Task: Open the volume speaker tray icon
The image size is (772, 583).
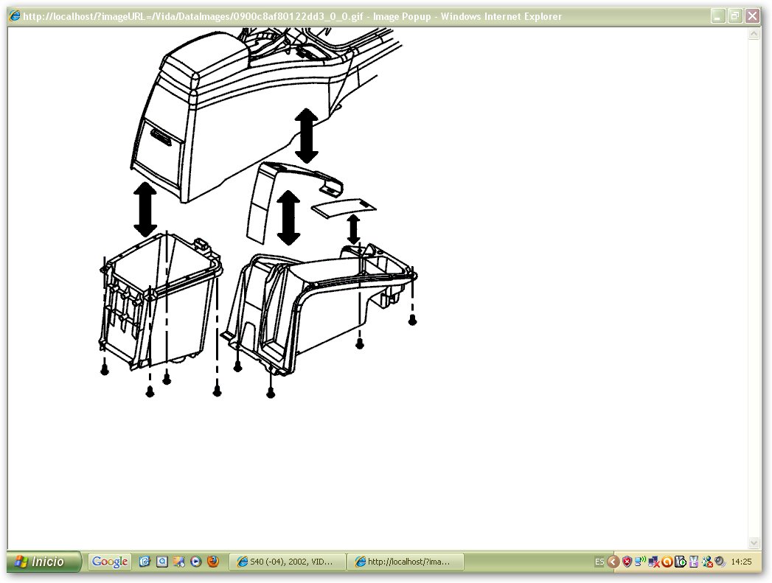Action: pos(720,562)
